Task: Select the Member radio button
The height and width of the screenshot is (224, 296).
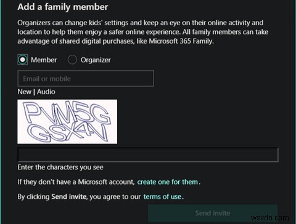Action: (23, 60)
